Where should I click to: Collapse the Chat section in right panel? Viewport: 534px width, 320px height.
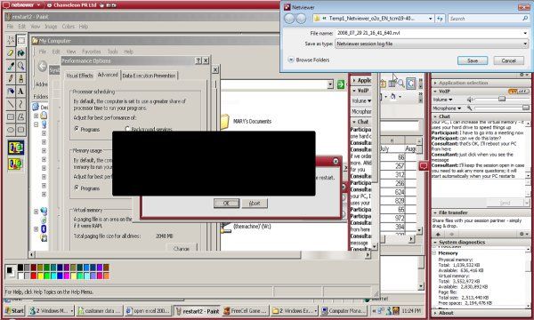click(x=435, y=116)
